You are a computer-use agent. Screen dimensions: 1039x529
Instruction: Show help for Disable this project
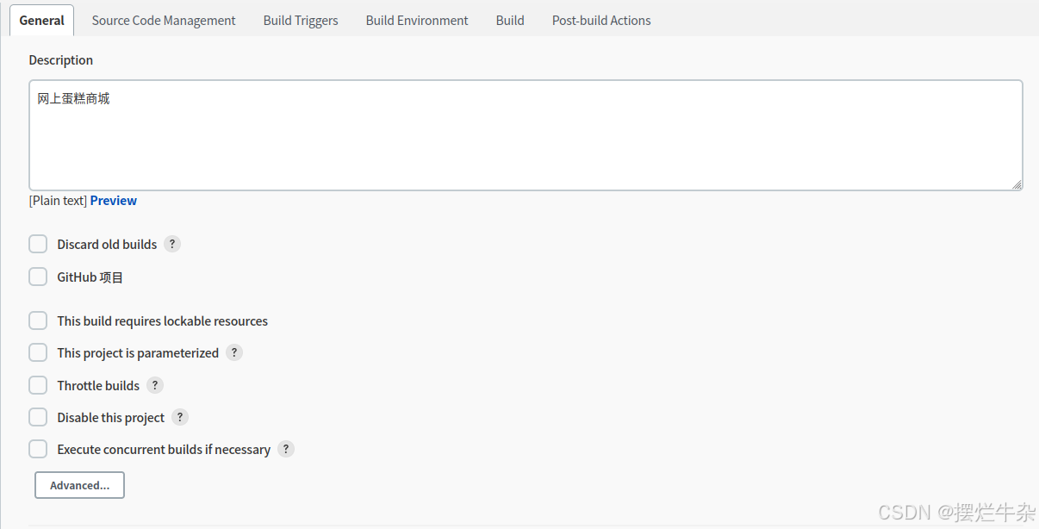pyautogui.click(x=180, y=417)
